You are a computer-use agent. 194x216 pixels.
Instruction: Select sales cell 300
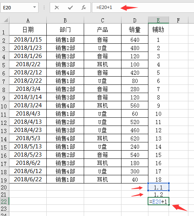(x=135, y=171)
